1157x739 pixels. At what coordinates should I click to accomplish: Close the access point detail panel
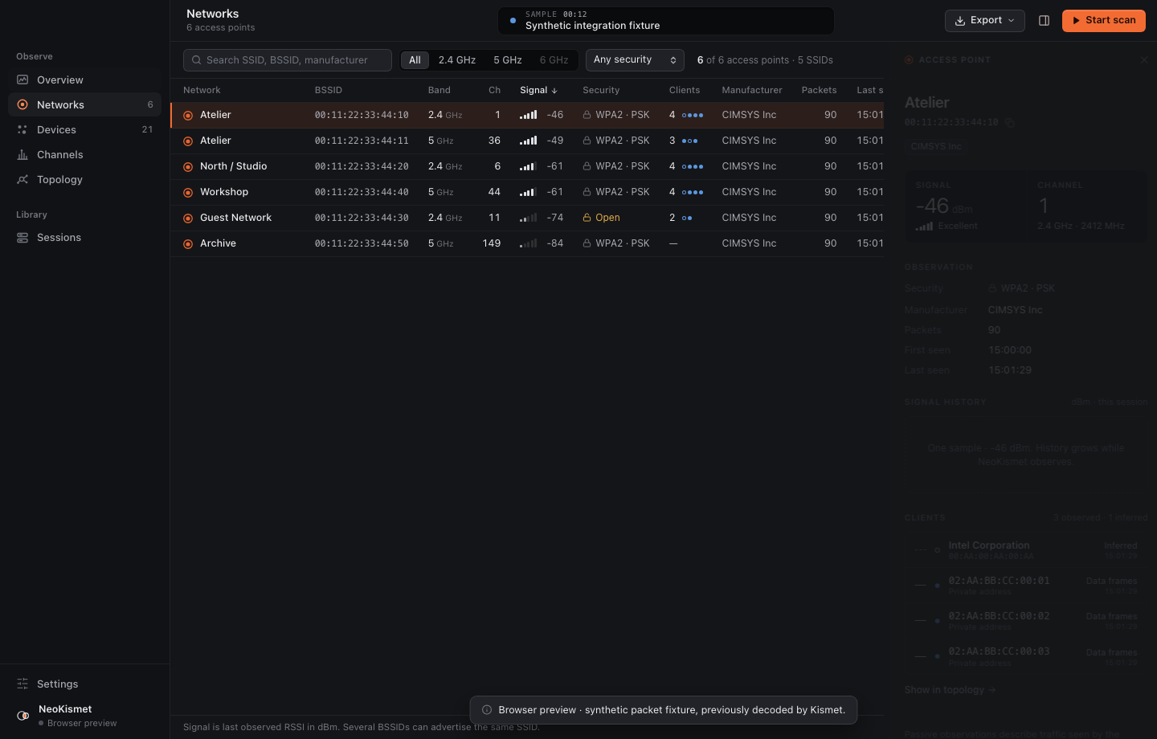click(1144, 59)
